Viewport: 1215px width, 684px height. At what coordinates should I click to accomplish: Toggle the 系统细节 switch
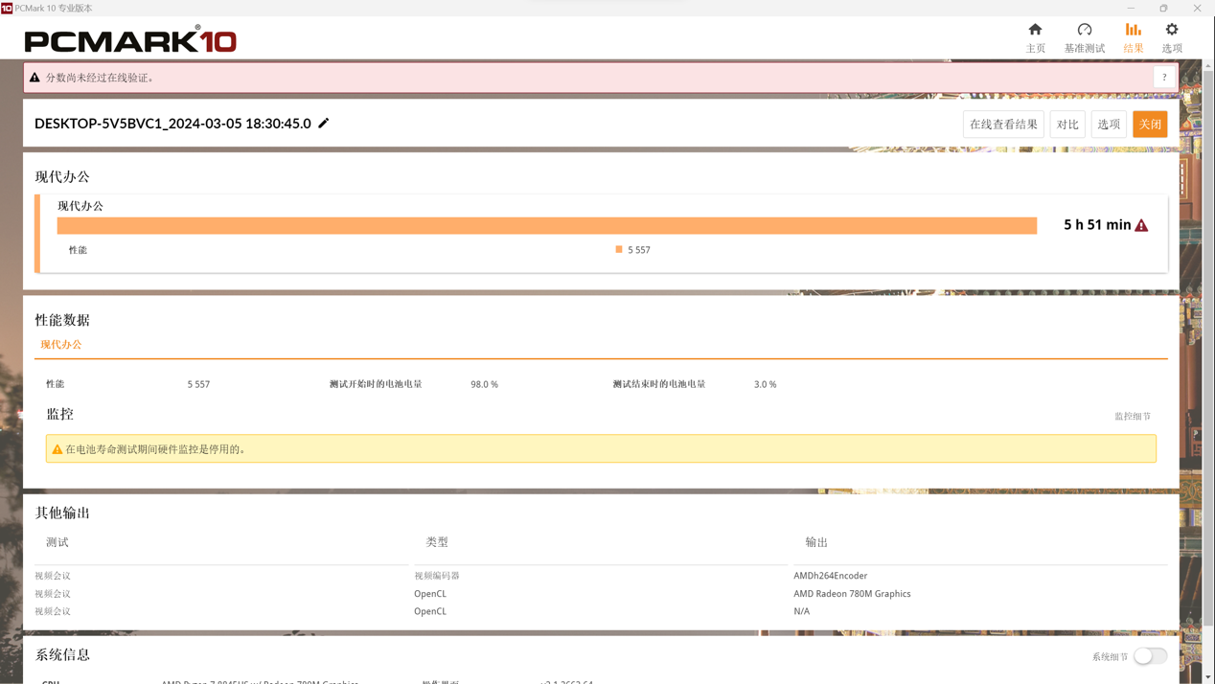(1150, 656)
